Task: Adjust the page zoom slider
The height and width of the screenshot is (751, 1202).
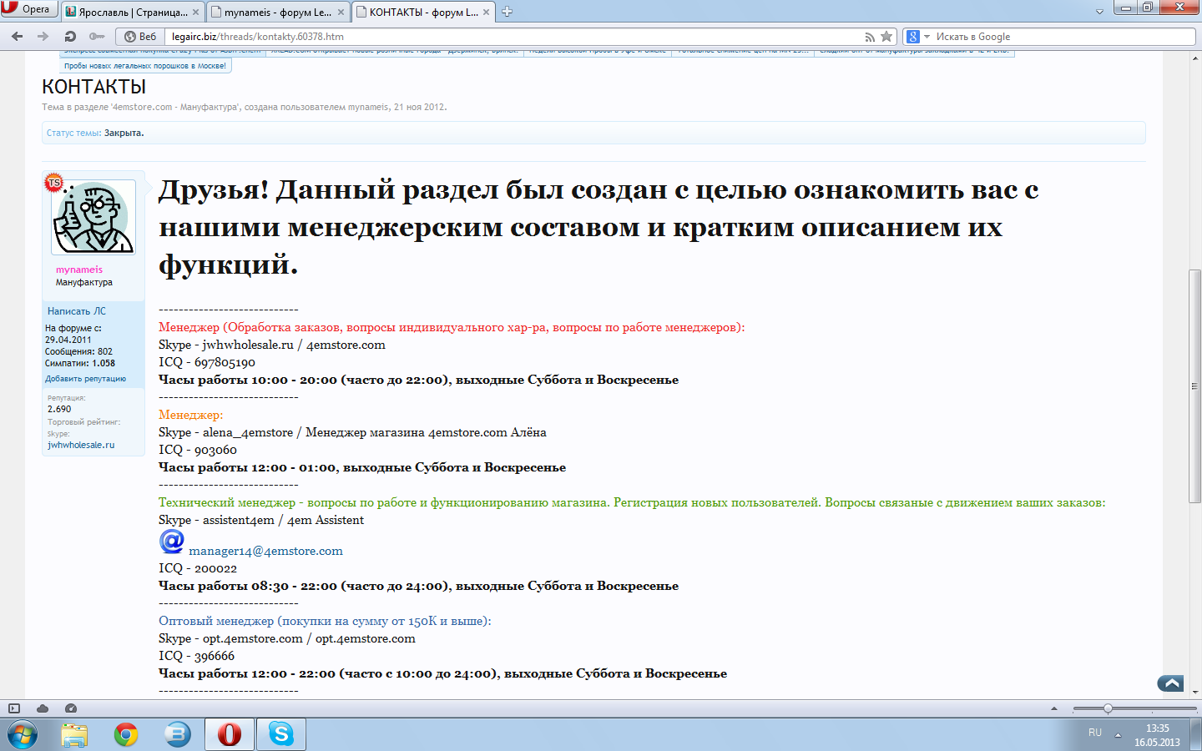Action: tap(1108, 708)
